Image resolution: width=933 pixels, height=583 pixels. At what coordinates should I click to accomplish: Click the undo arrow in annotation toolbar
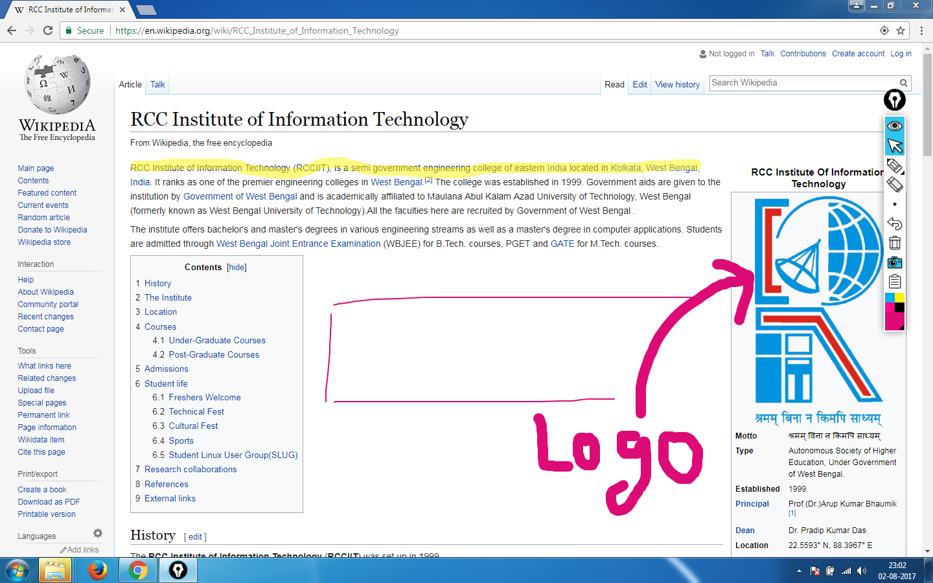point(895,223)
